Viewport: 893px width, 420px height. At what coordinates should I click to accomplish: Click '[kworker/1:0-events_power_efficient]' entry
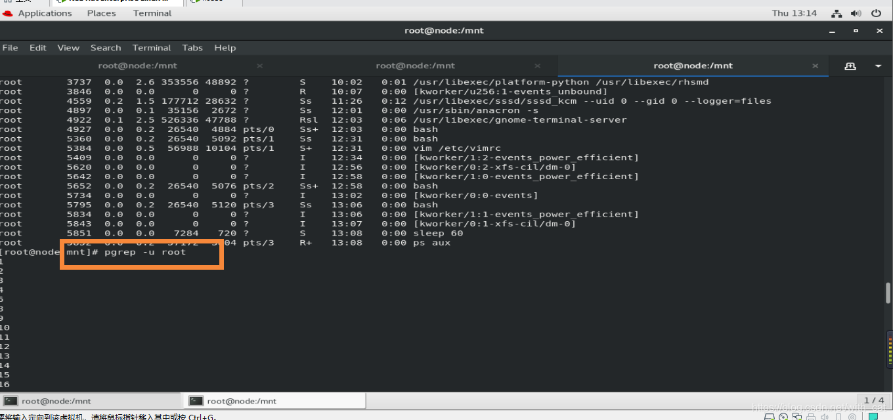click(x=526, y=177)
